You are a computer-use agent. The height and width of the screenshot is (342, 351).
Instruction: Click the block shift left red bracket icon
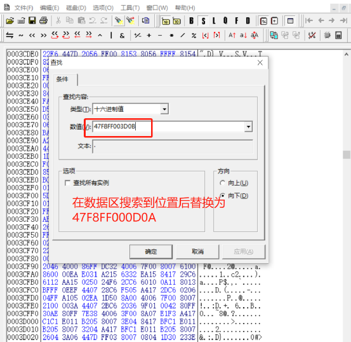[x=77, y=35]
